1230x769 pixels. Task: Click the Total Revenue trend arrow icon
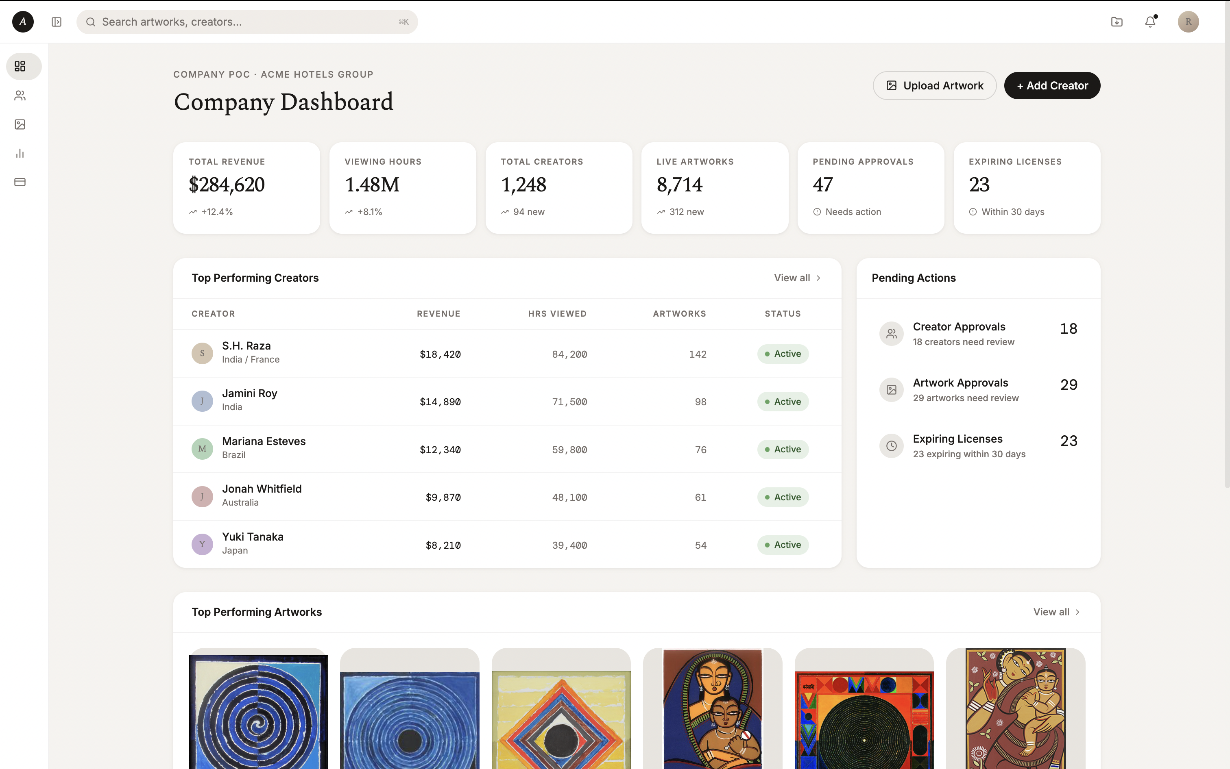point(193,212)
